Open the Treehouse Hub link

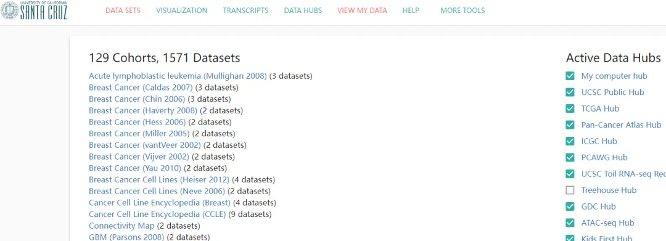tap(609, 190)
